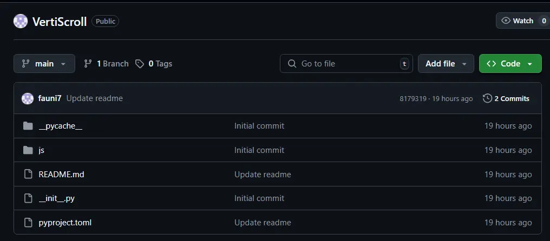Click the VertiScroll repository avatar icon
This screenshot has width=550, height=241.
tap(21, 22)
